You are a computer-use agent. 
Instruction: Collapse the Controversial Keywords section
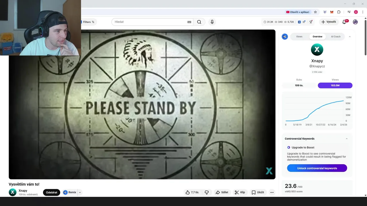coord(347,139)
